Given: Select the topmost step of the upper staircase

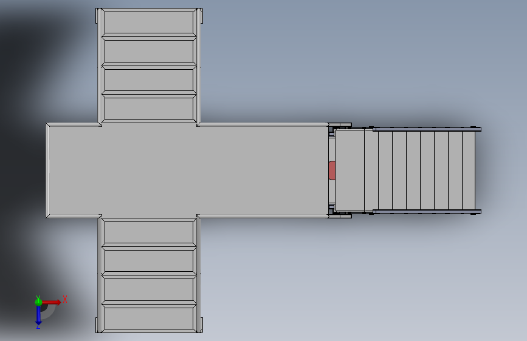Looking at the screenshot, I should (x=149, y=22).
